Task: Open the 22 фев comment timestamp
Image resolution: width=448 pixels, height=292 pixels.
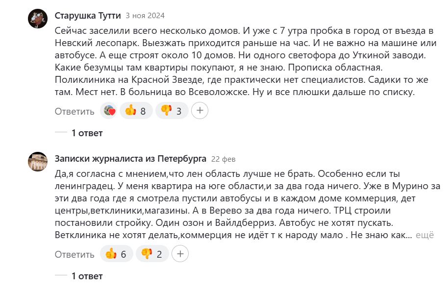Action: (224, 159)
